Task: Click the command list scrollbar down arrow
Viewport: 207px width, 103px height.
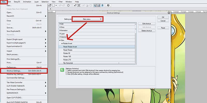Action: pyautogui.click(x=136, y=64)
